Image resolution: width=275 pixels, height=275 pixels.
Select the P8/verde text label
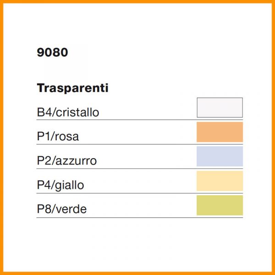tap(62, 209)
